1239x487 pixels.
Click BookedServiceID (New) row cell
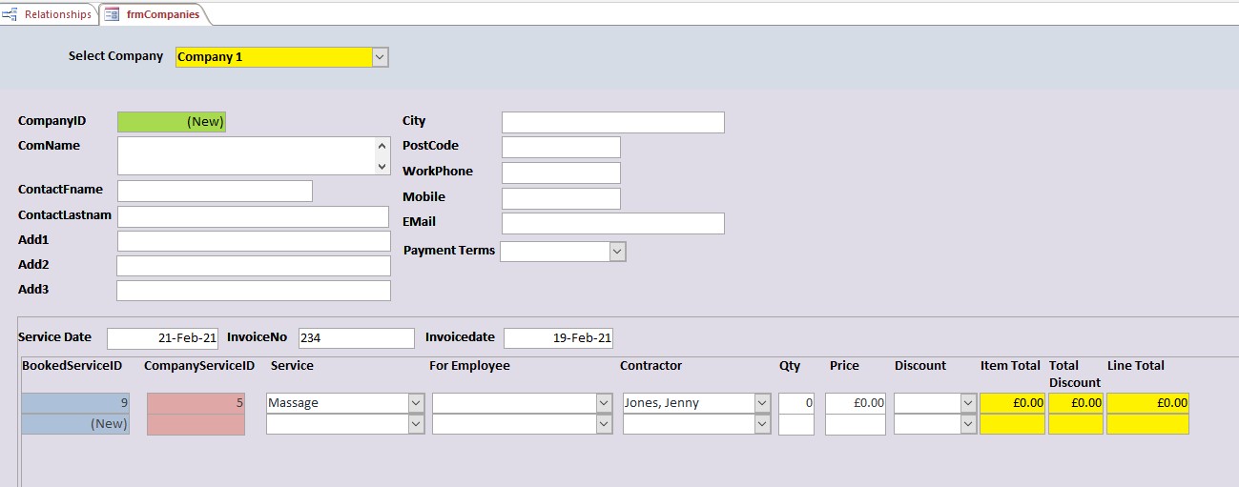coord(75,424)
